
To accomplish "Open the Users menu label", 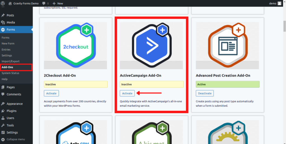I will 10,118.
